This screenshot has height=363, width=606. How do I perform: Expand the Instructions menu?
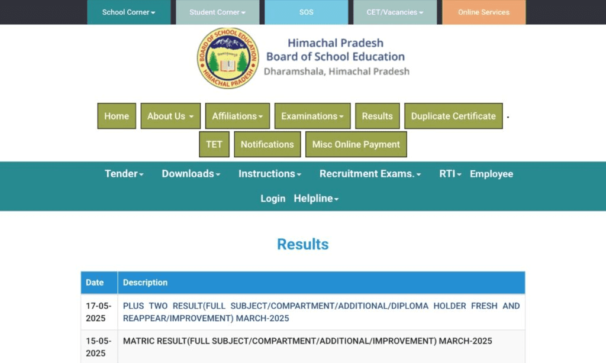[x=270, y=174]
